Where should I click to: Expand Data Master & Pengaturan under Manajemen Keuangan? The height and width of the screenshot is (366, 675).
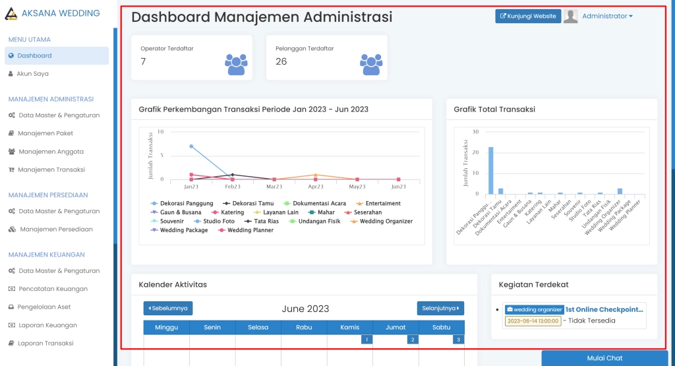[59, 271]
